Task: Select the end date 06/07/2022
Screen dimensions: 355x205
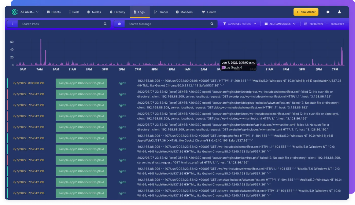Action: pos(337,24)
